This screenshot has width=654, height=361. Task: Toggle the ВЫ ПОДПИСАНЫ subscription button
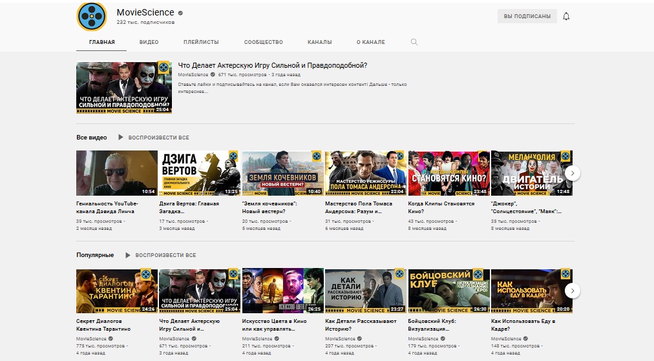(x=527, y=16)
